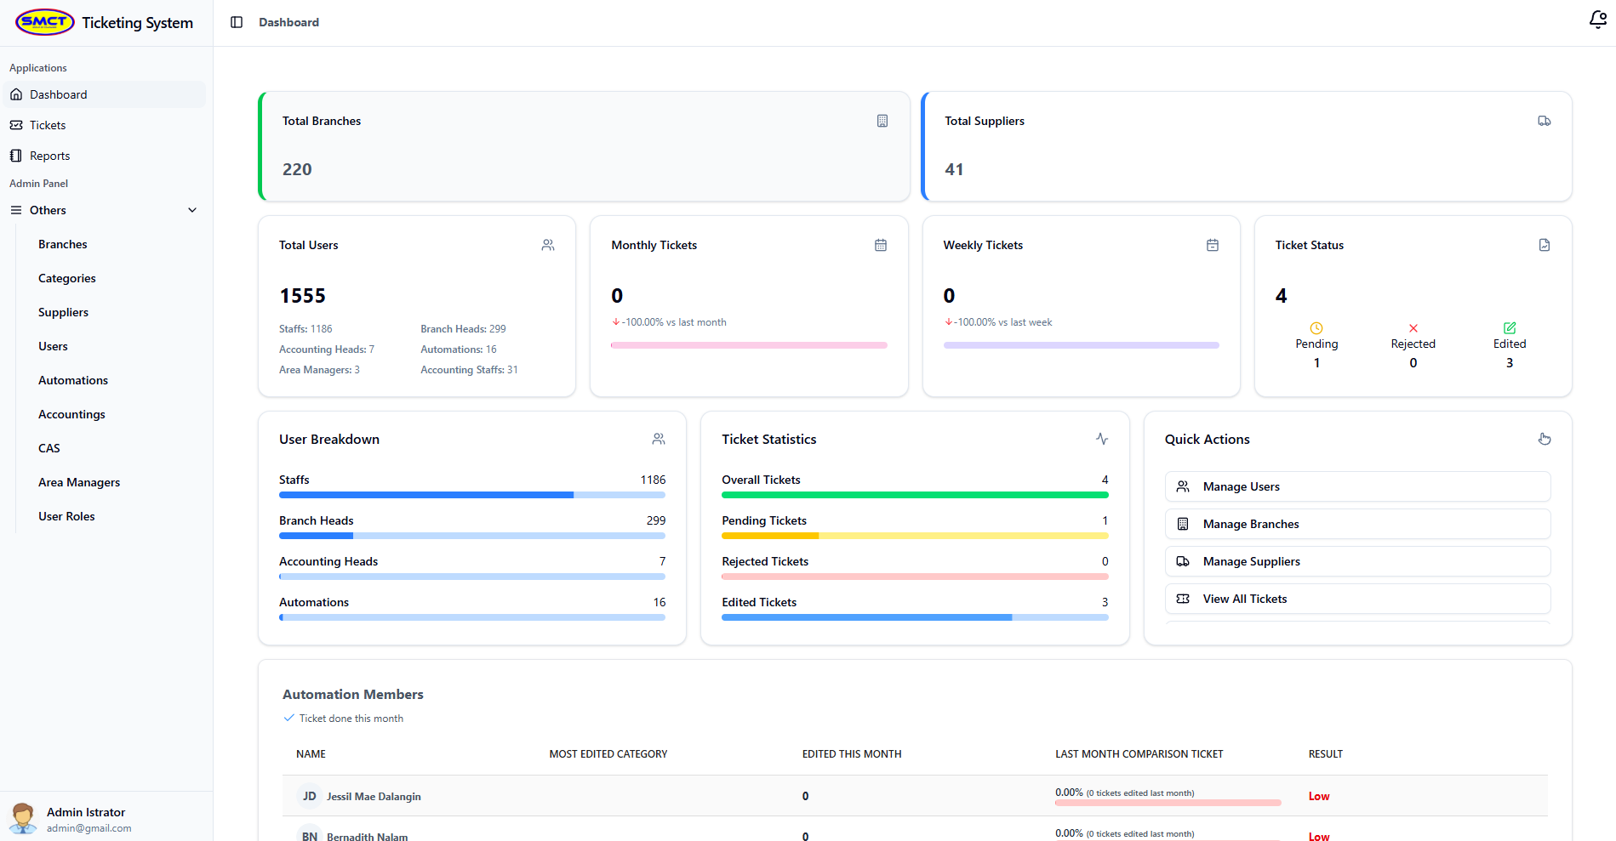The height and width of the screenshot is (841, 1616).
Task: Open the Admin Istrator profile avatar
Action: [x=23, y=819]
